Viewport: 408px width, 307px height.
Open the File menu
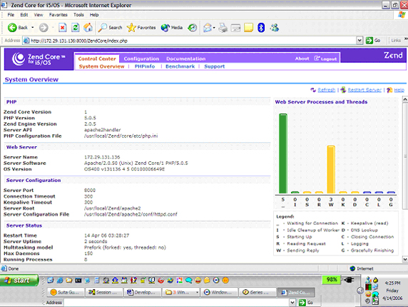[x=11, y=15]
